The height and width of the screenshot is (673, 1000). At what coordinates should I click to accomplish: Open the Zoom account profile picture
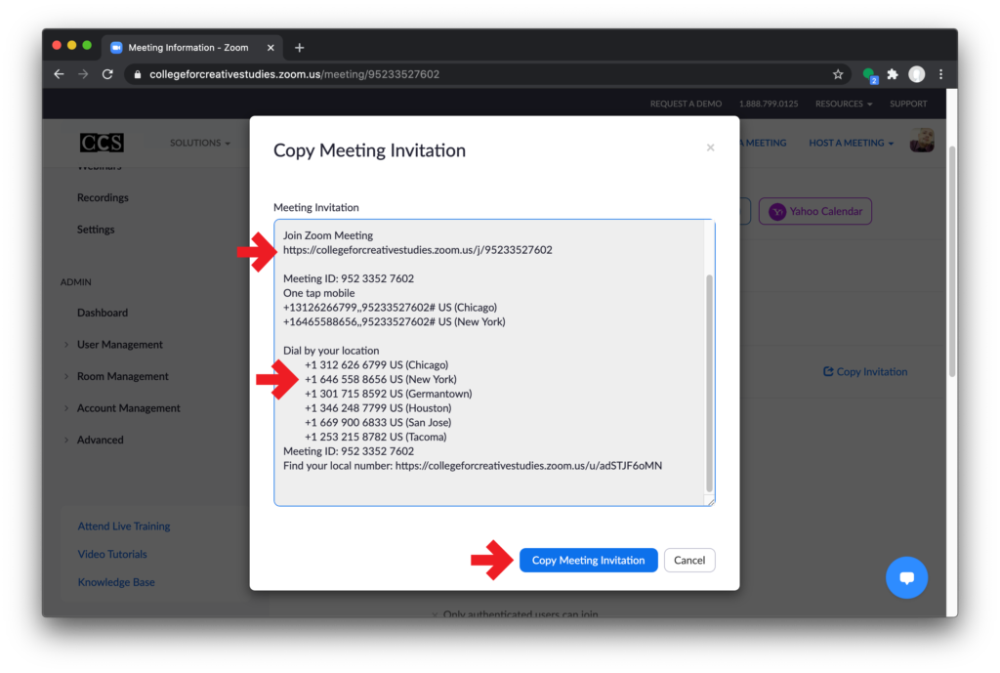click(x=922, y=141)
